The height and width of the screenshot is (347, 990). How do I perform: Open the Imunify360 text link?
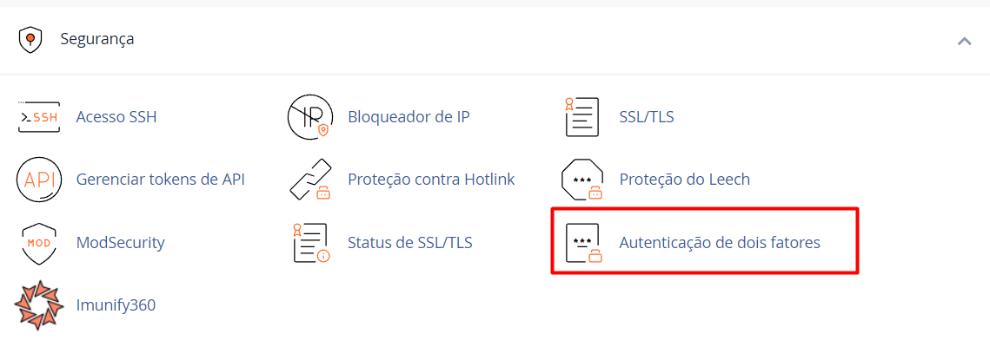pyautogui.click(x=116, y=305)
